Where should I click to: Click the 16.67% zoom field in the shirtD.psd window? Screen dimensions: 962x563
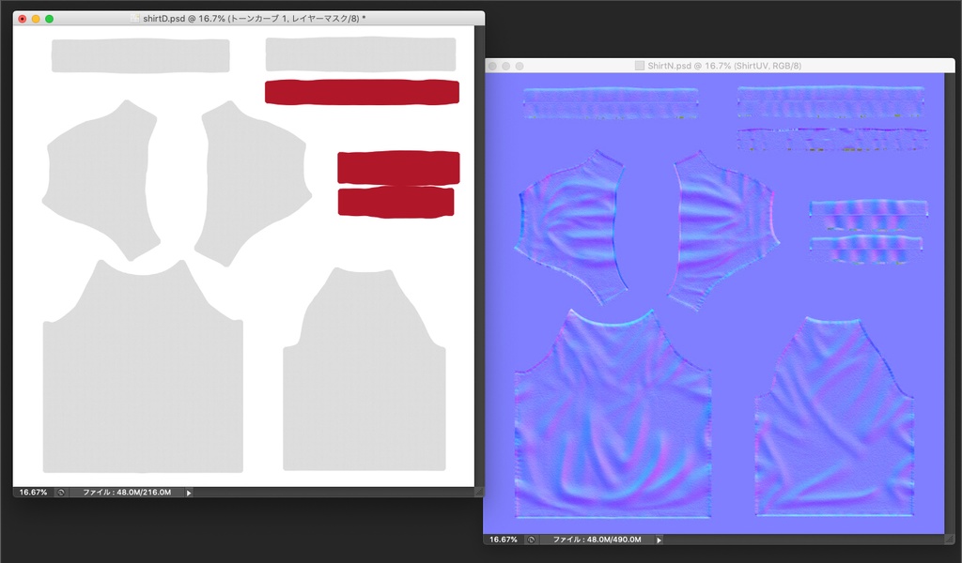[33, 492]
